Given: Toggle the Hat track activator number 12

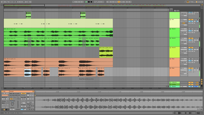Looking at the screenshot, I should (191, 20).
